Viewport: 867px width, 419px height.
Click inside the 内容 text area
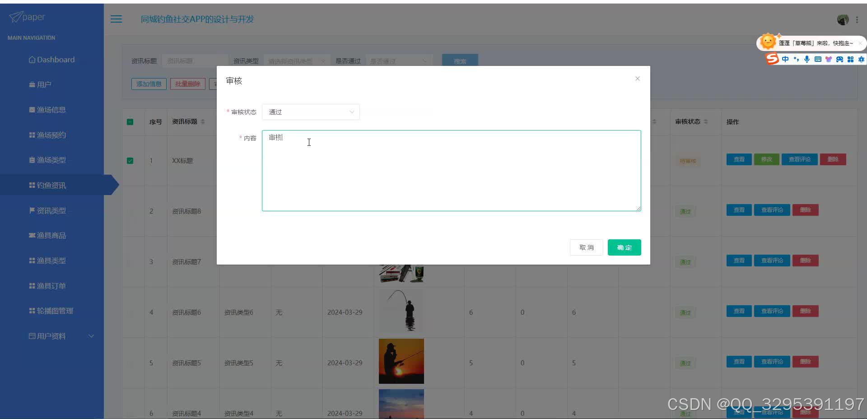pyautogui.click(x=451, y=171)
